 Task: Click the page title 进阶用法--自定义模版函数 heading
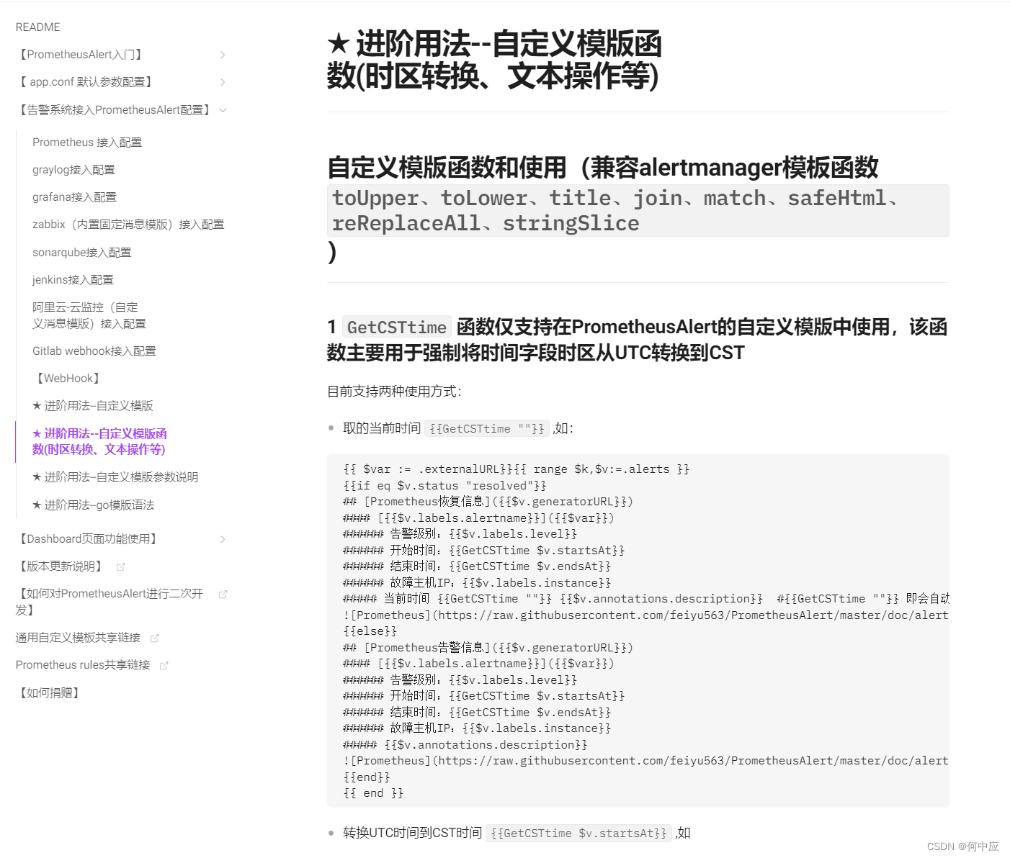coord(494,60)
